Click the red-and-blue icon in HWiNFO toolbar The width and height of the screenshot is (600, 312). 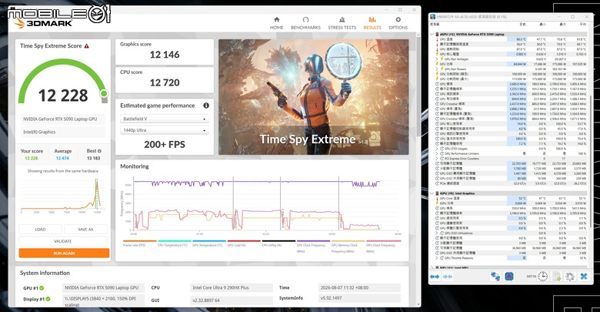(508, 276)
